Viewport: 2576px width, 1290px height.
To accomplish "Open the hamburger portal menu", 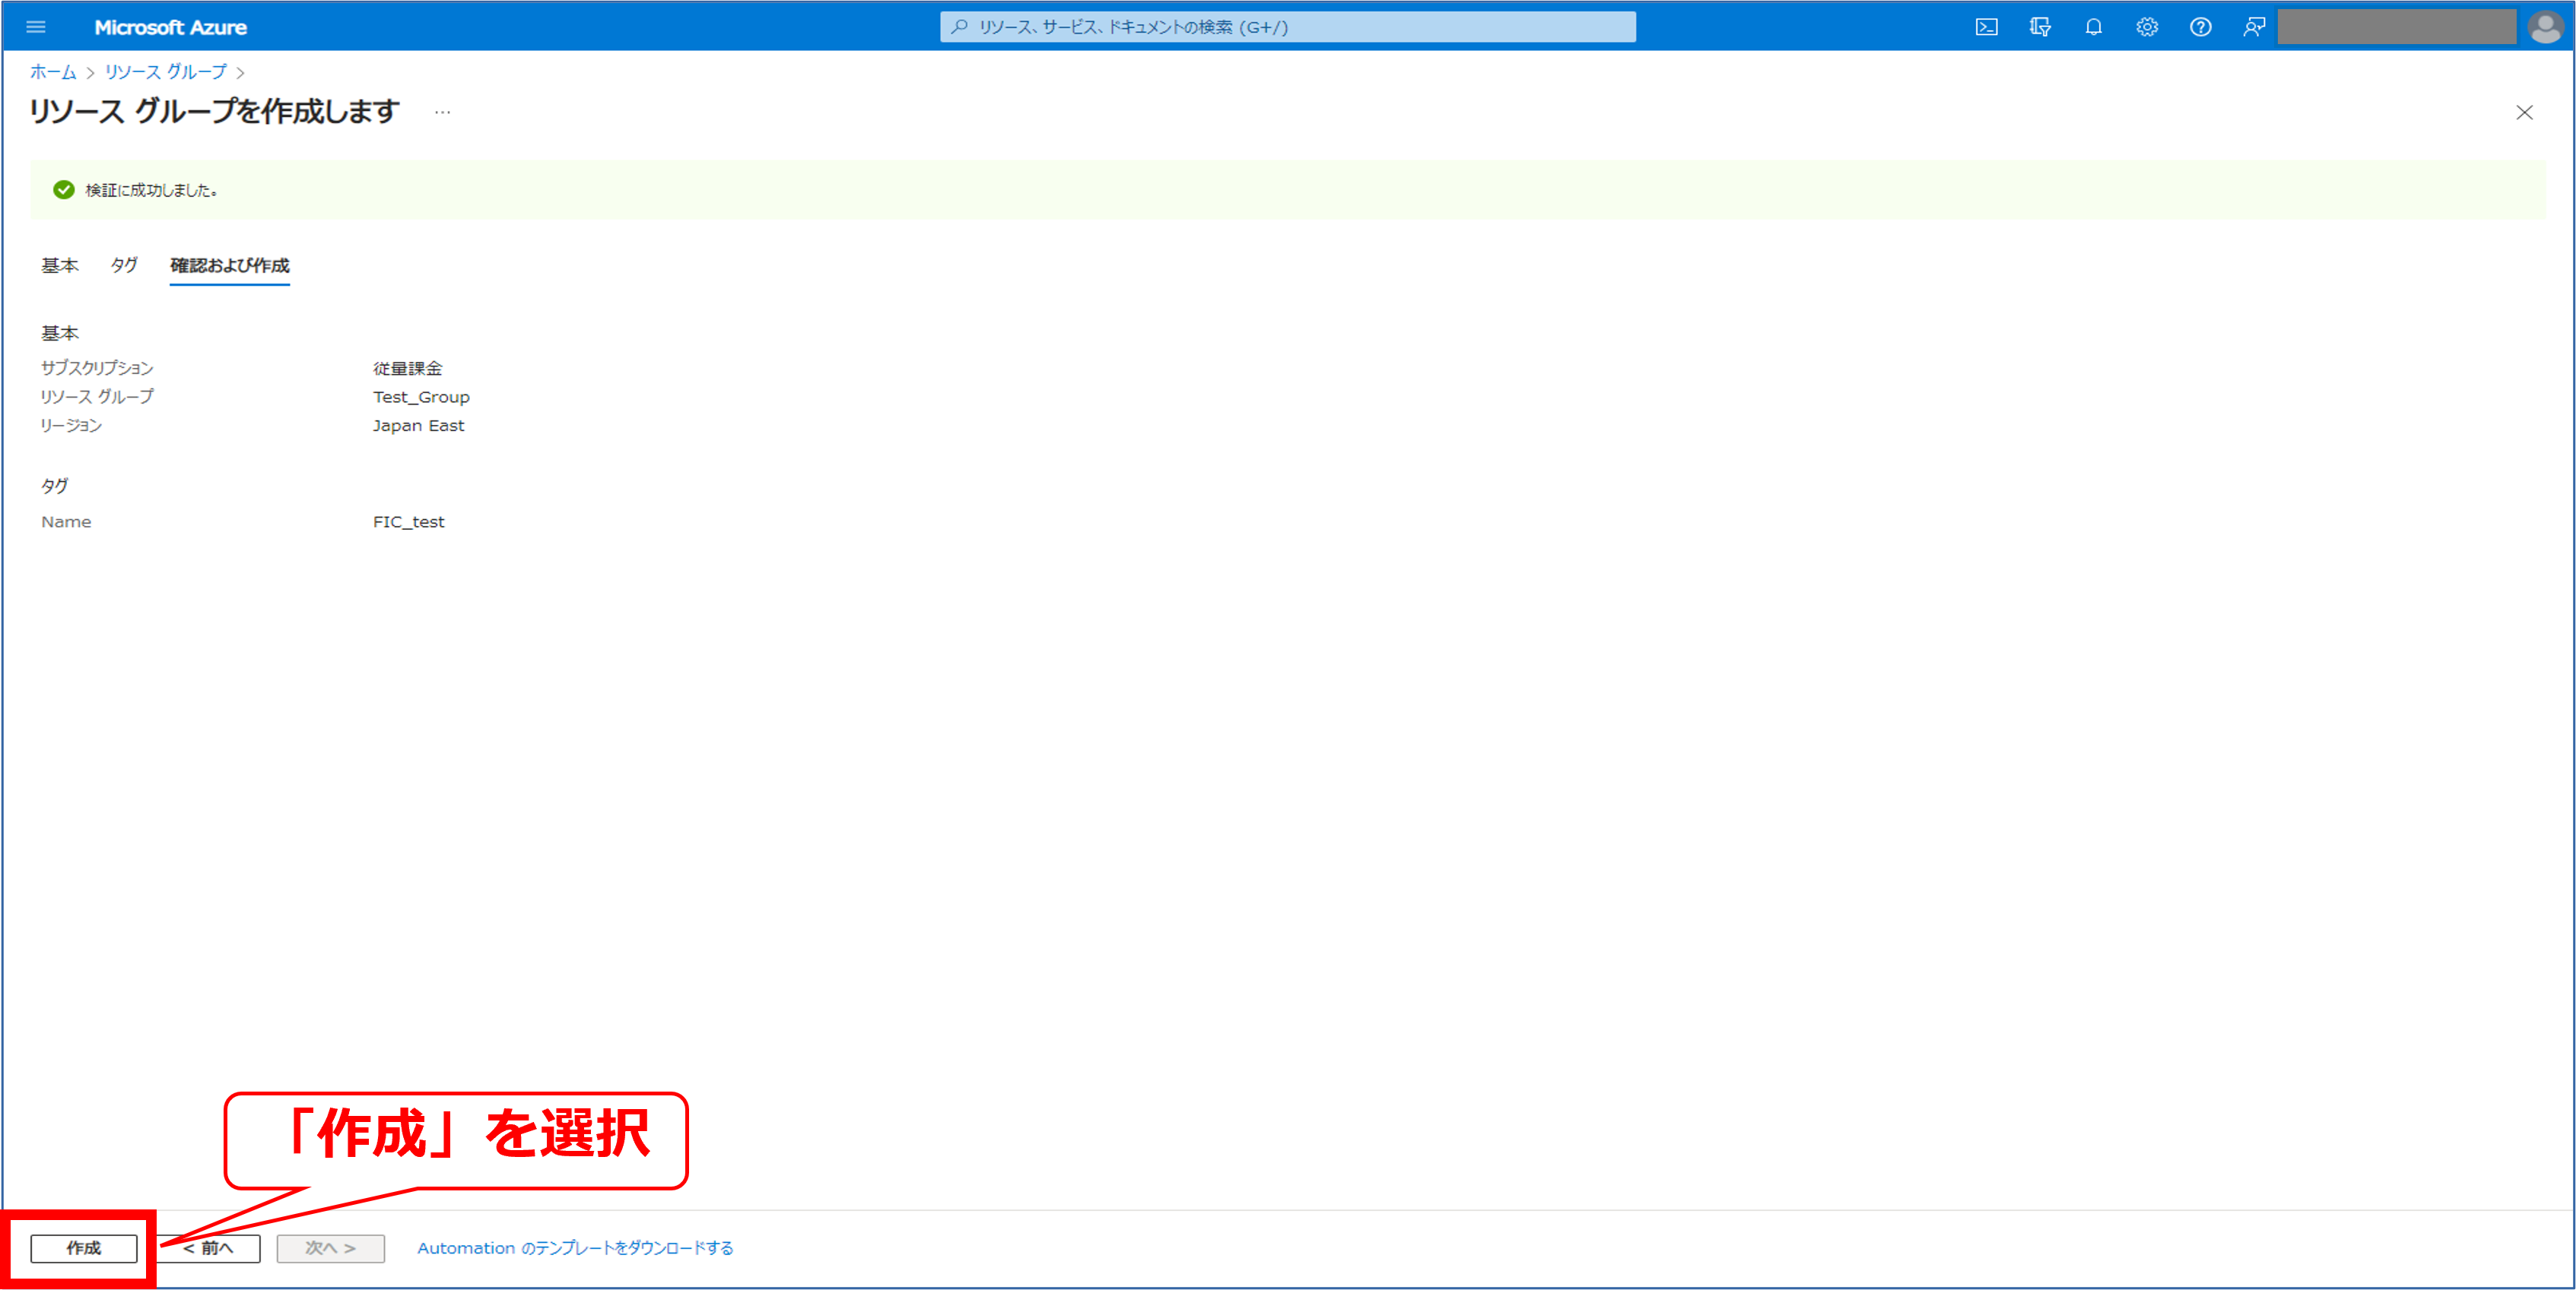I will pyautogui.click(x=36, y=27).
